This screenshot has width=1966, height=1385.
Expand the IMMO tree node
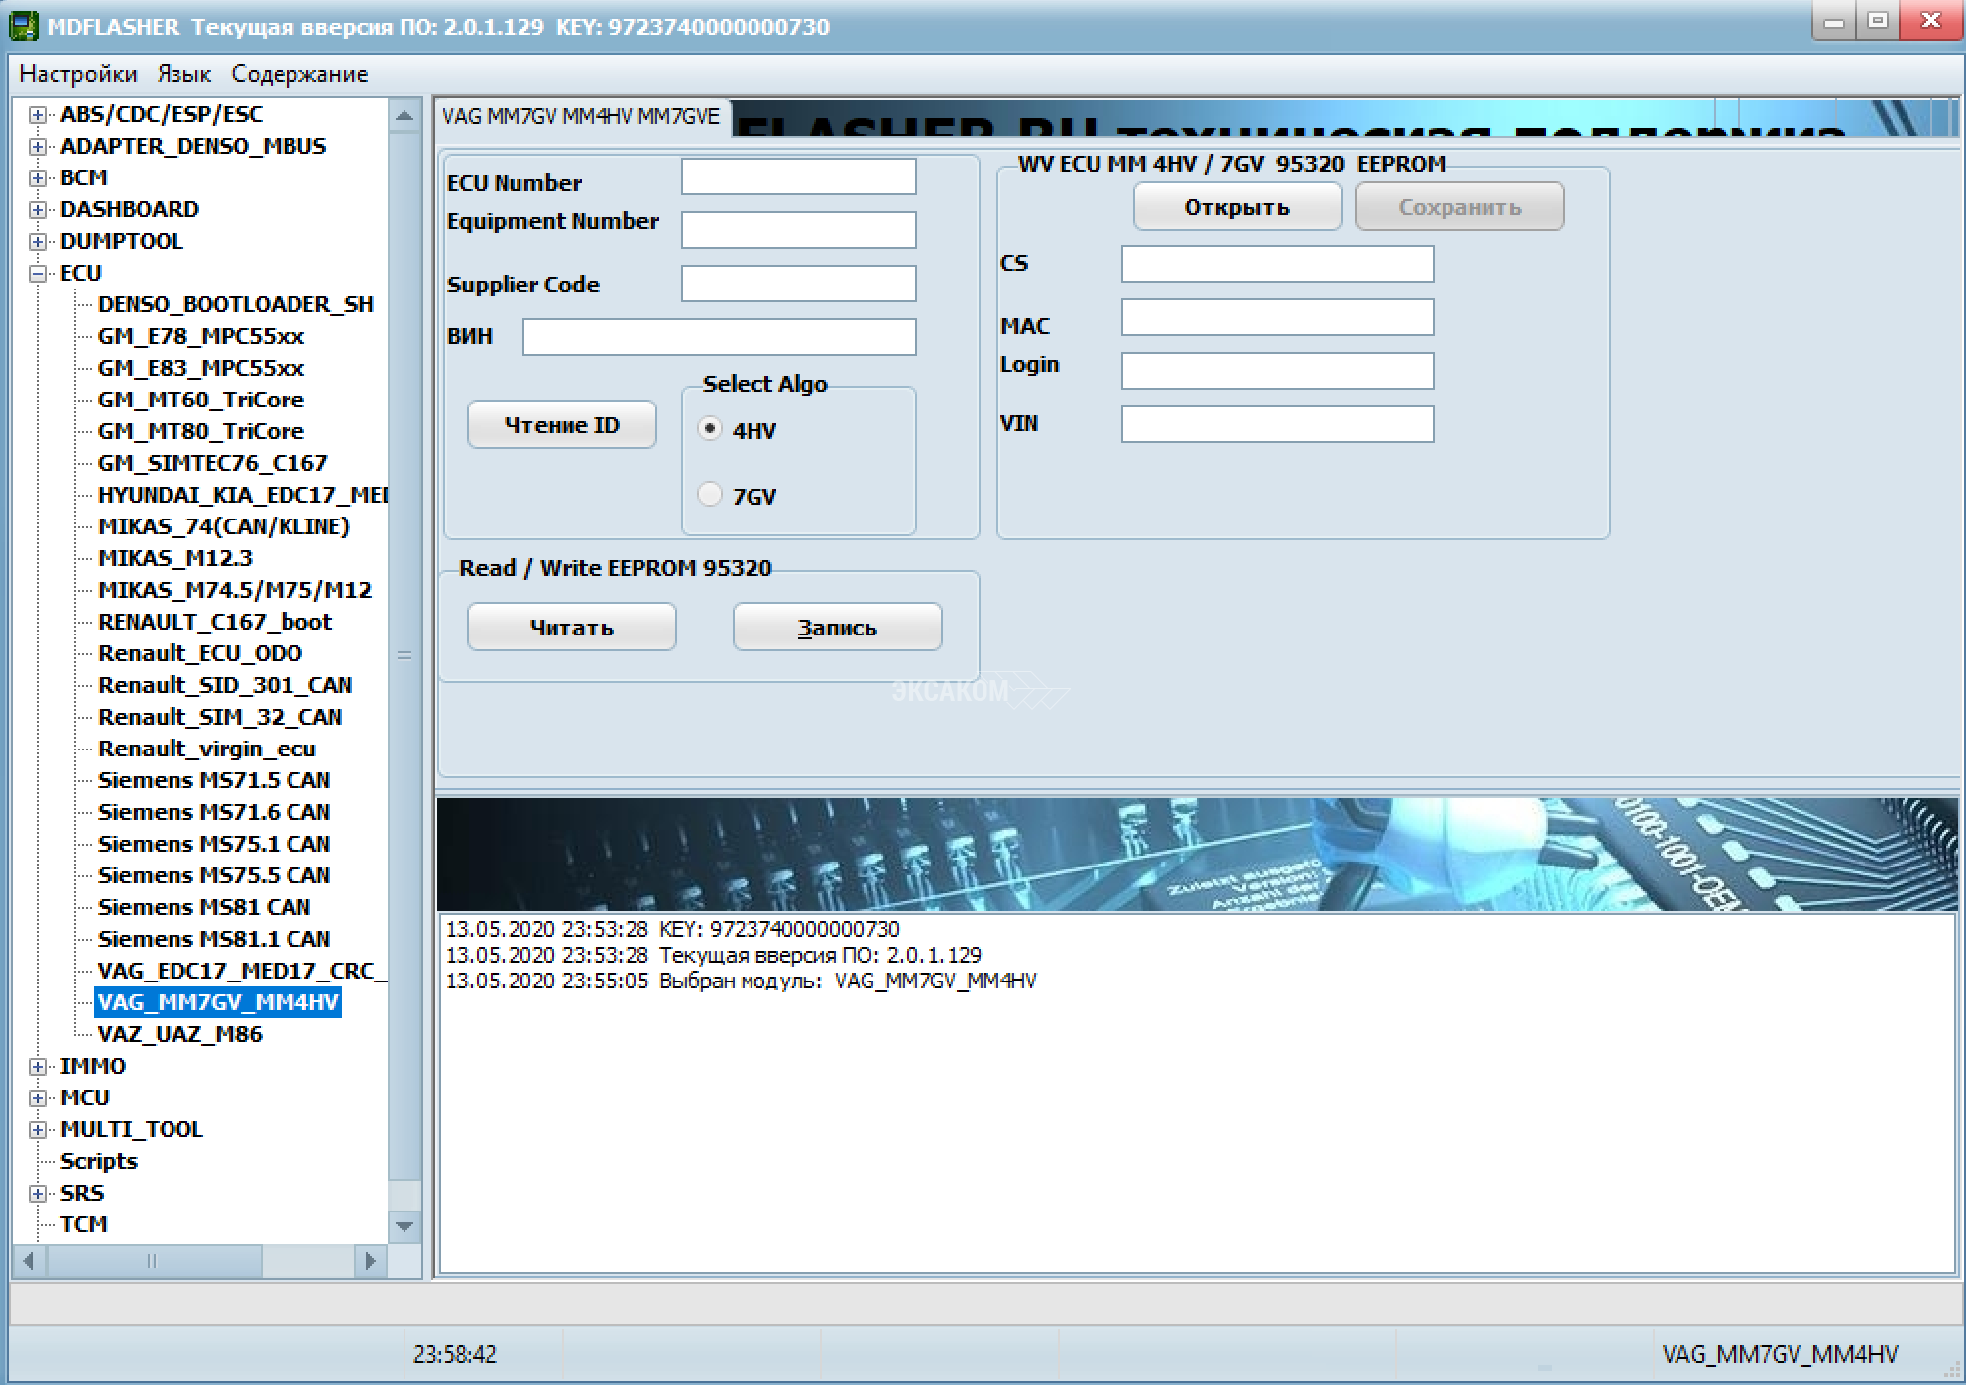tap(37, 1067)
